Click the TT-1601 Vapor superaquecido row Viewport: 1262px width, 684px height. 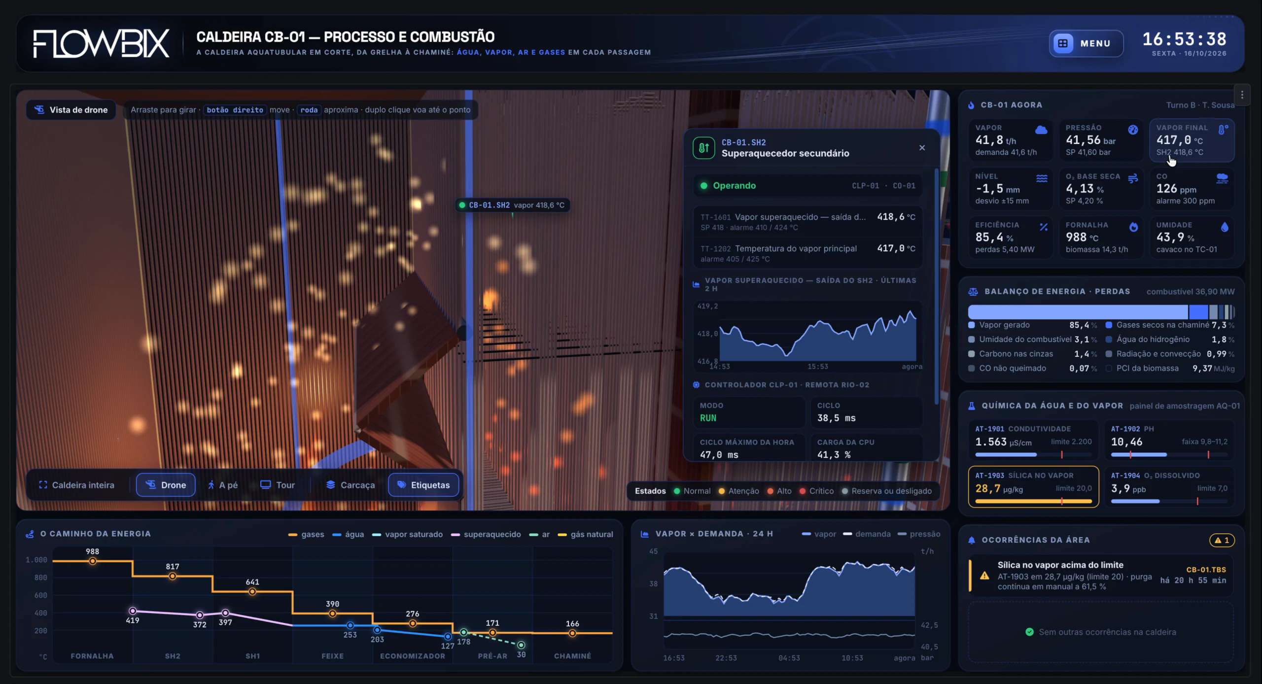pos(807,222)
